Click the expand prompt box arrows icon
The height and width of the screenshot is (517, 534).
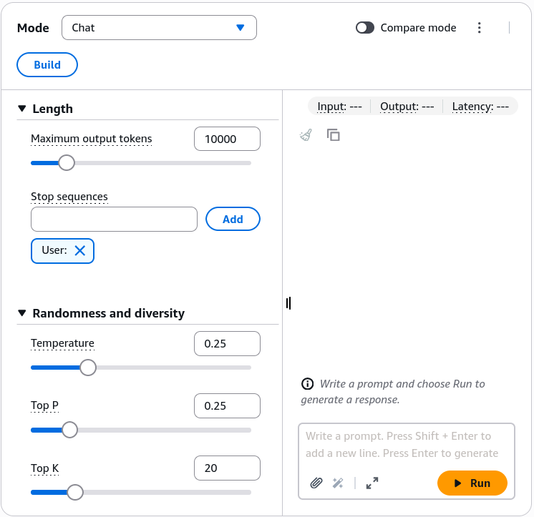pyautogui.click(x=372, y=483)
